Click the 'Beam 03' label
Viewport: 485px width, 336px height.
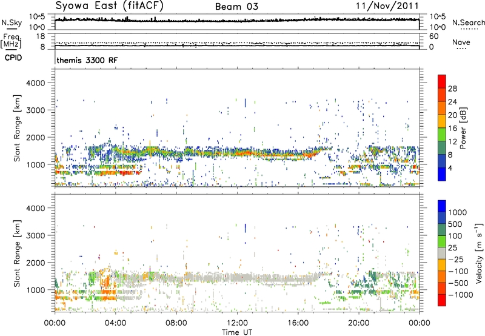pos(236,7)
